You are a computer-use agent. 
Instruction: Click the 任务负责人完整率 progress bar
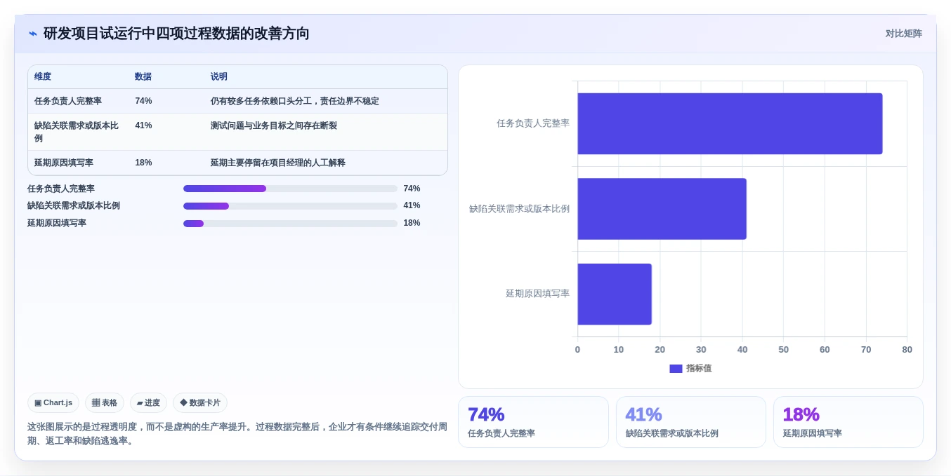click(290, 189)
